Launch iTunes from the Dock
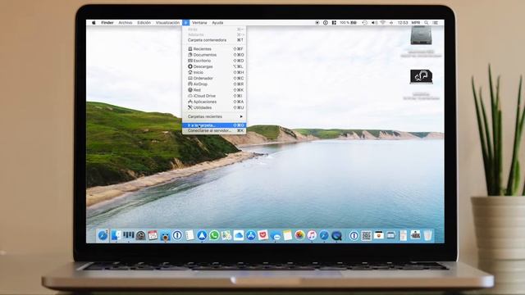This screenshot has width=525, height=295. (312, 235)
